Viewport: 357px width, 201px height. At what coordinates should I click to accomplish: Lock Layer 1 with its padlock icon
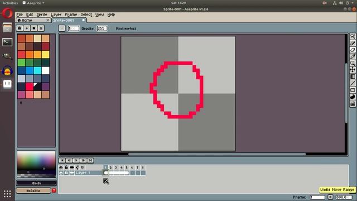[66, 173]
